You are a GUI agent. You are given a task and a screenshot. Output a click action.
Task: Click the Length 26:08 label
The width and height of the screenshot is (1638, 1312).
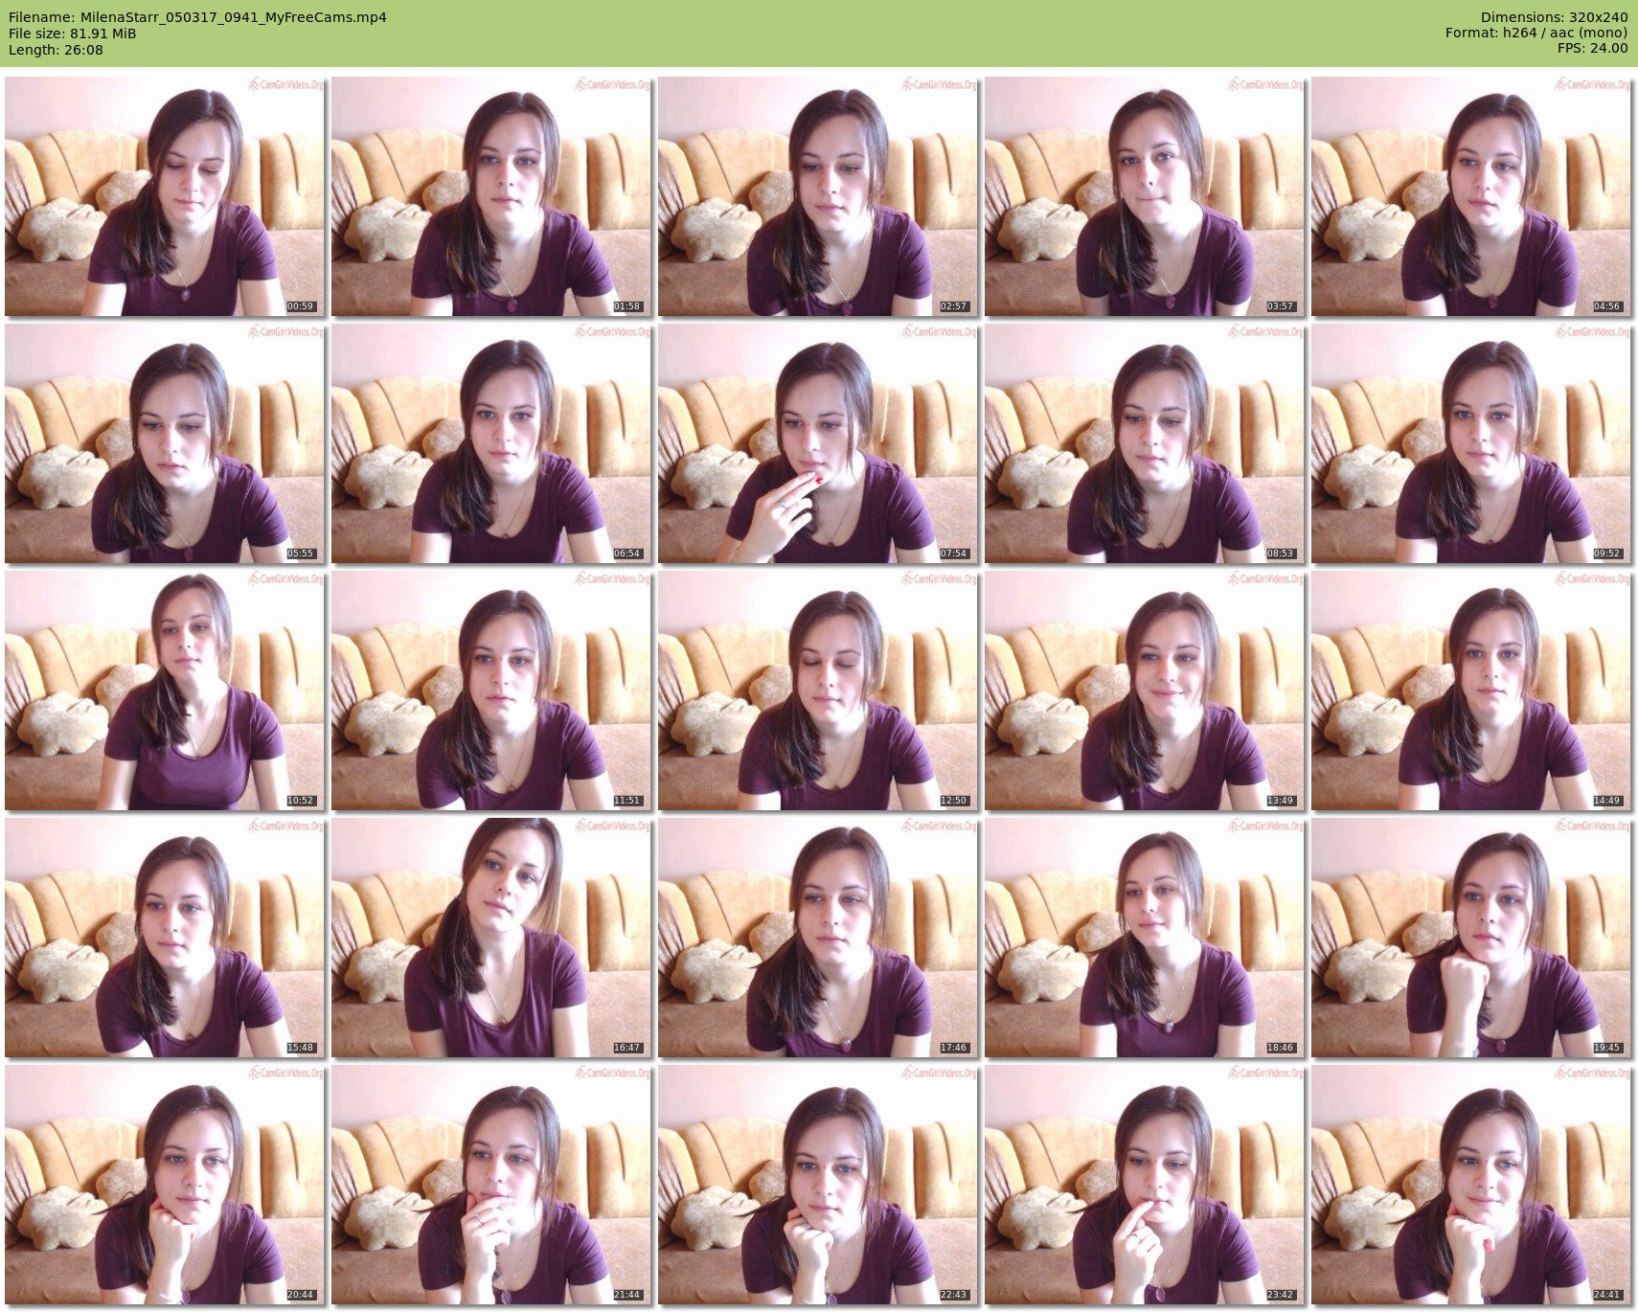coord(56,50)
